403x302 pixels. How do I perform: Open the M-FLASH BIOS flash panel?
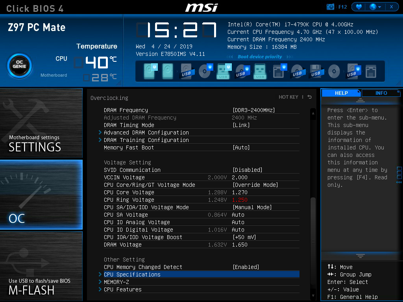(41, 266)
